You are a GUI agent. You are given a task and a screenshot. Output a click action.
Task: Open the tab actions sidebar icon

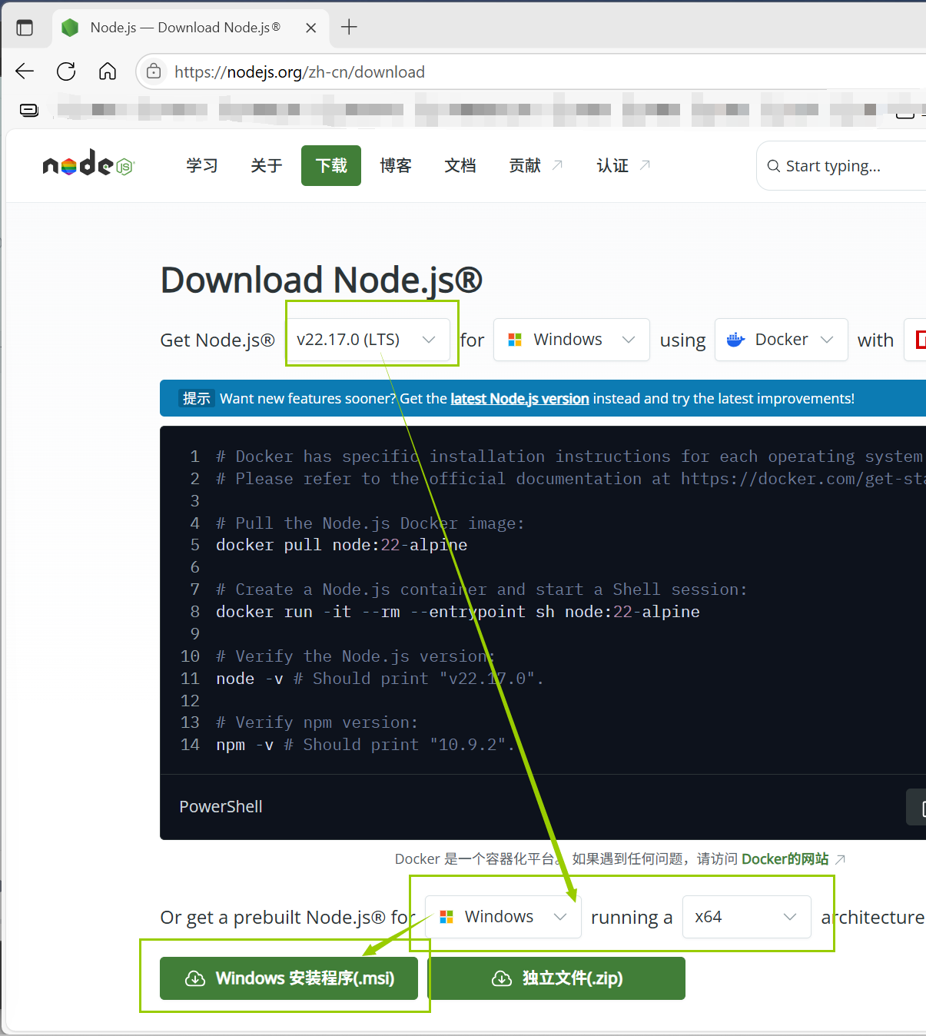tap(25, 28)
